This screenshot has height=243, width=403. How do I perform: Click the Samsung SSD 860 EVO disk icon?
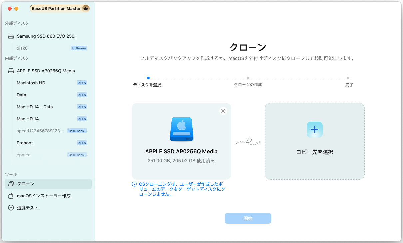pyautogui.click(x=11, y=36)
